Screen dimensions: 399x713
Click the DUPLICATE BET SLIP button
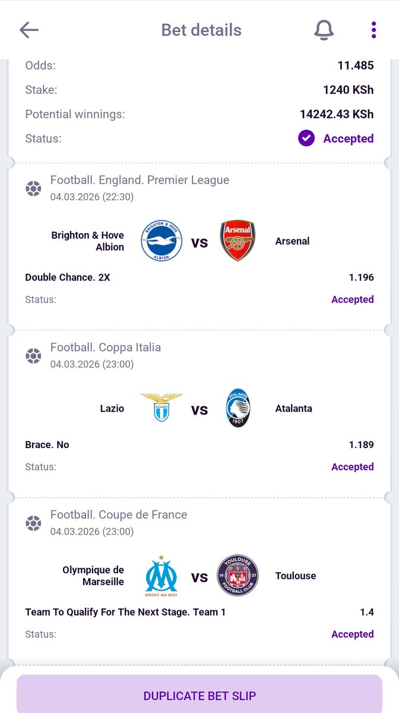(199, 695)
